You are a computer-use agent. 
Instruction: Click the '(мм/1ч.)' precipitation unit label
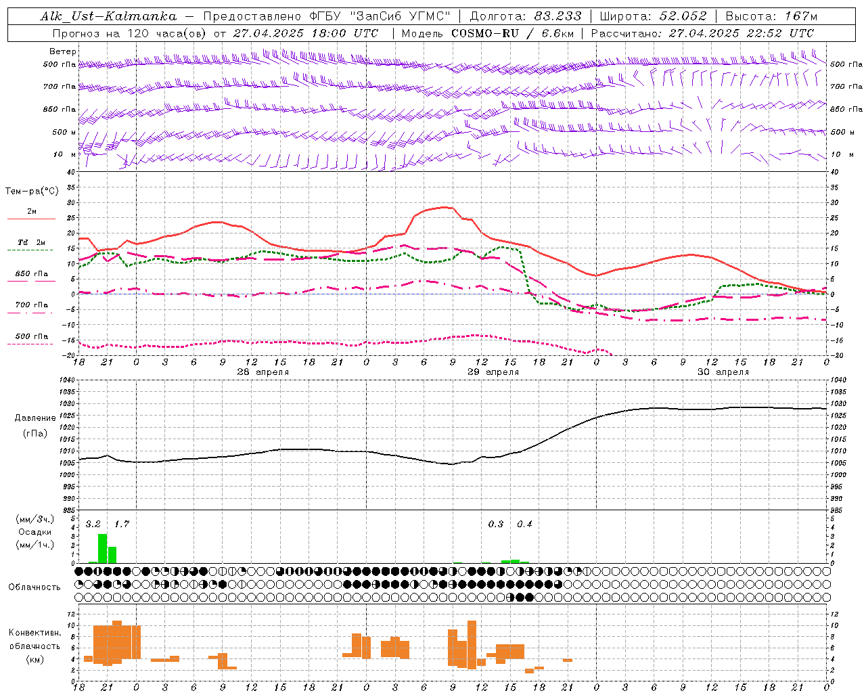[35, 545]
